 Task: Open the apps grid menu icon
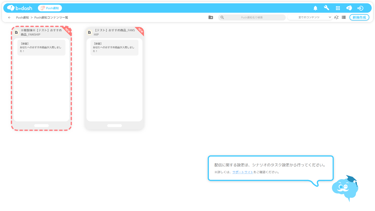click(338, 8)
